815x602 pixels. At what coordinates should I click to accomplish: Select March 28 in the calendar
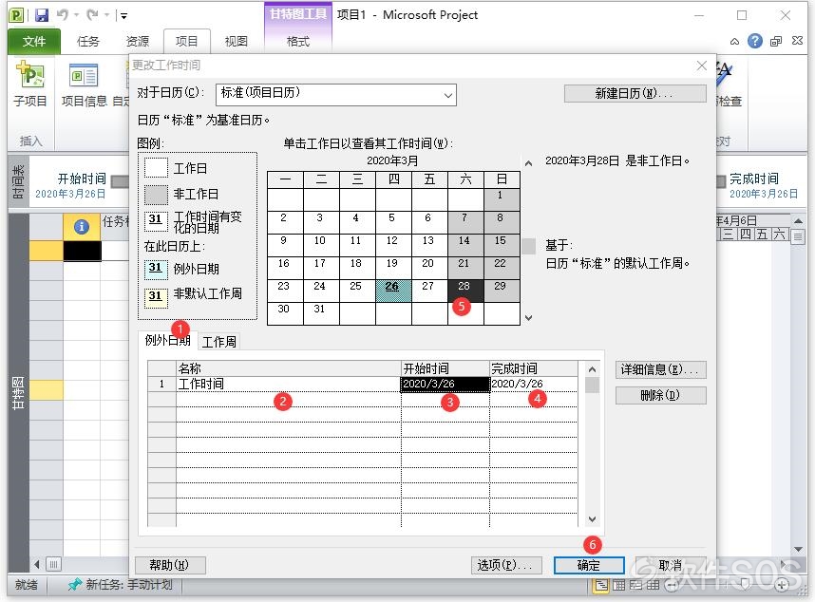[465, 291]
